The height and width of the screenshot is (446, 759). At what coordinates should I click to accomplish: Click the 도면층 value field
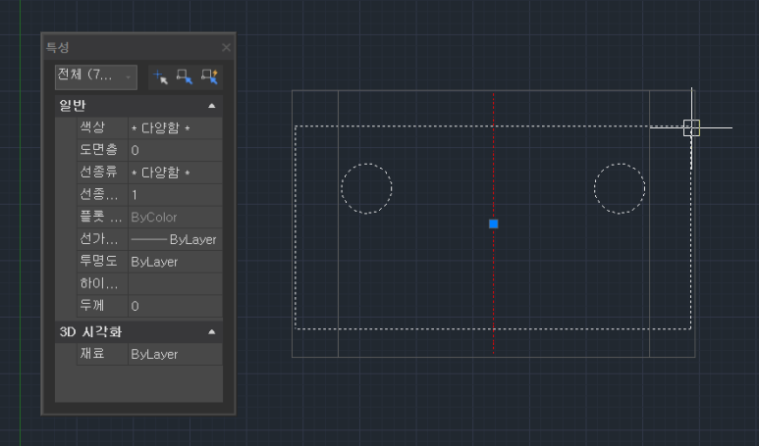click(175, 150)
